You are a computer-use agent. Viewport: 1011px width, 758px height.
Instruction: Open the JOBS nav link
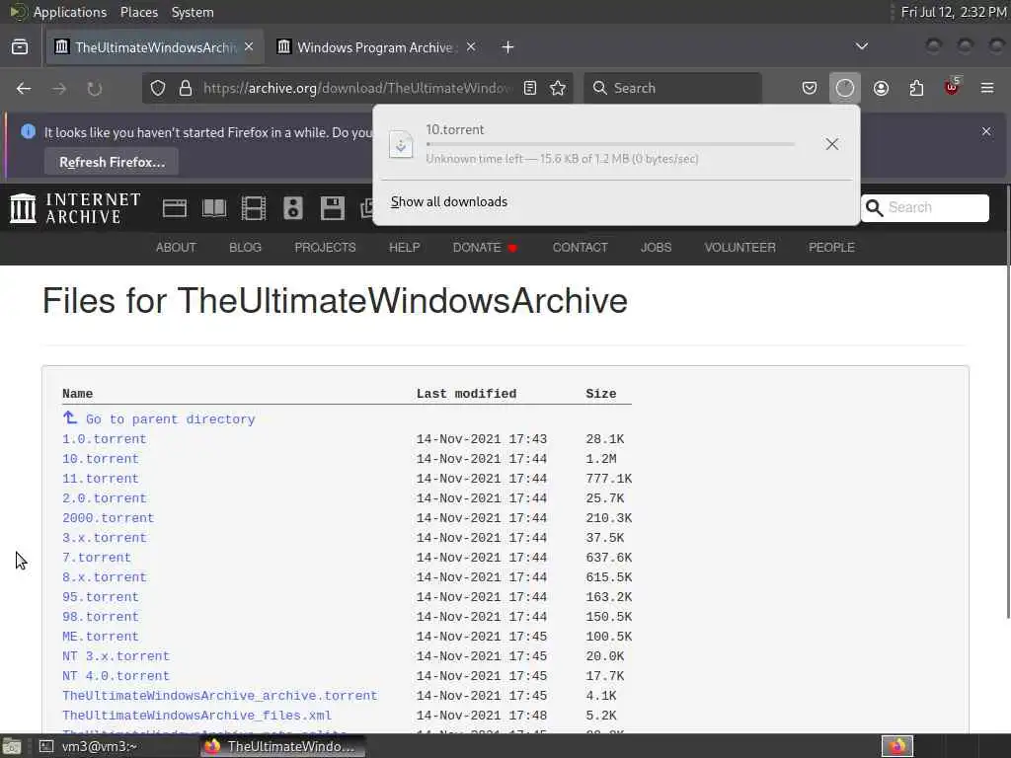[x=656, y=248]
